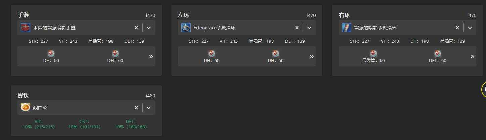Click the 酿白菜 food selection field

click(86, 108)
